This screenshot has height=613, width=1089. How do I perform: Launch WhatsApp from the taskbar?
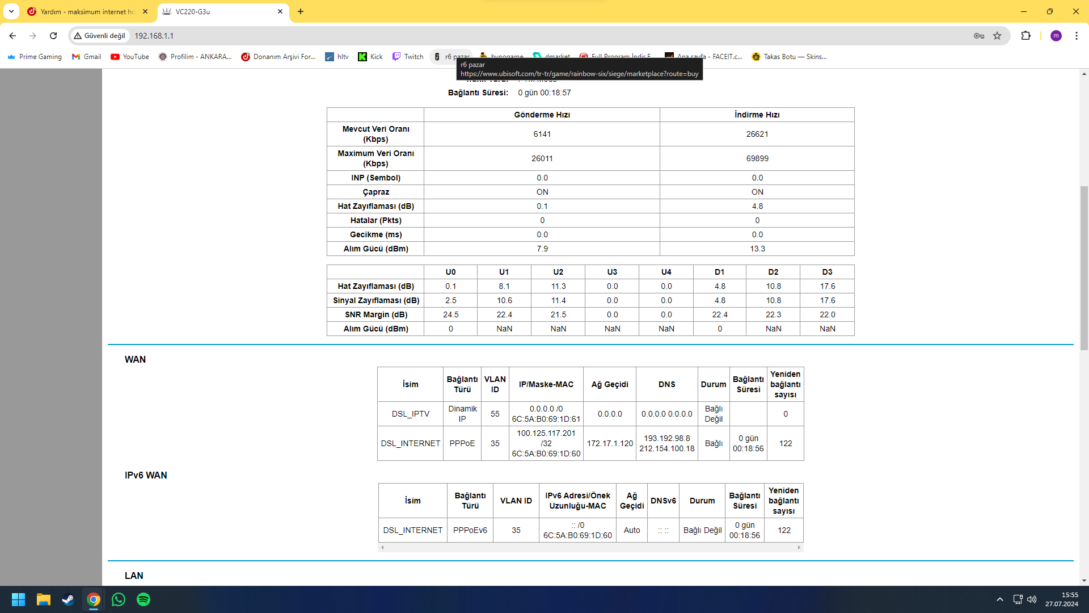coord(119,599)
